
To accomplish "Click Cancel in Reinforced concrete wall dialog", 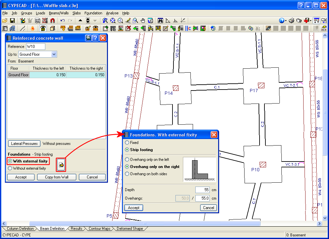I will tap(92, 177).
